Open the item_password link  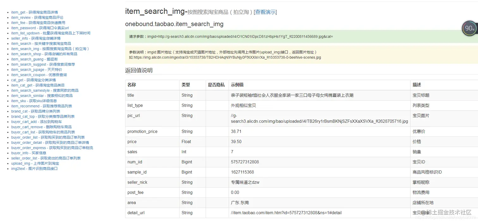40,28
